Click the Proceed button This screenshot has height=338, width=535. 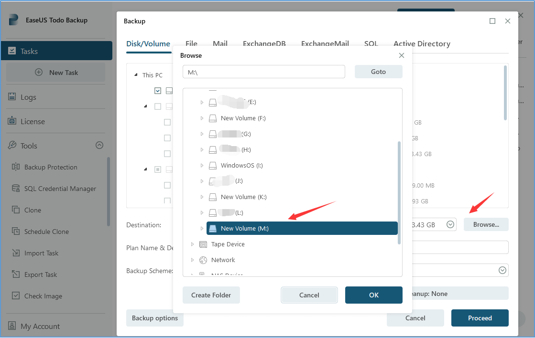click(480, 318)
